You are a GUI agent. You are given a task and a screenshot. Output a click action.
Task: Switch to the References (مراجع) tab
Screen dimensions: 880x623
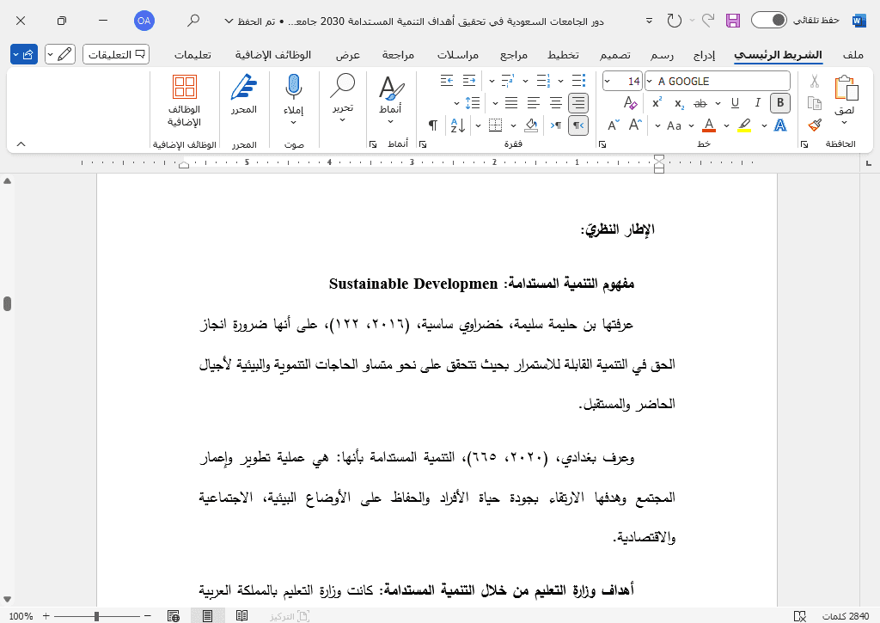click(514, 54)
